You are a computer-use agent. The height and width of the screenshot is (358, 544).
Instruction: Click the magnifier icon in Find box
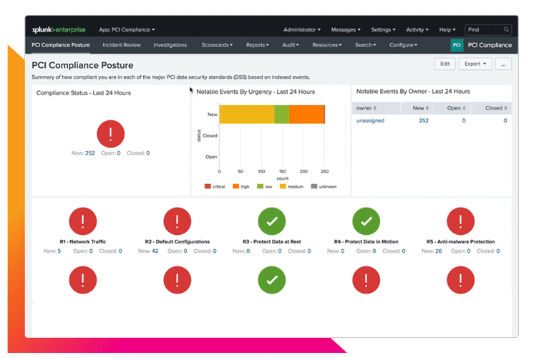point(507,30)
